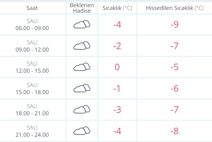Click the -8 felt temperature value

[175, 131]
